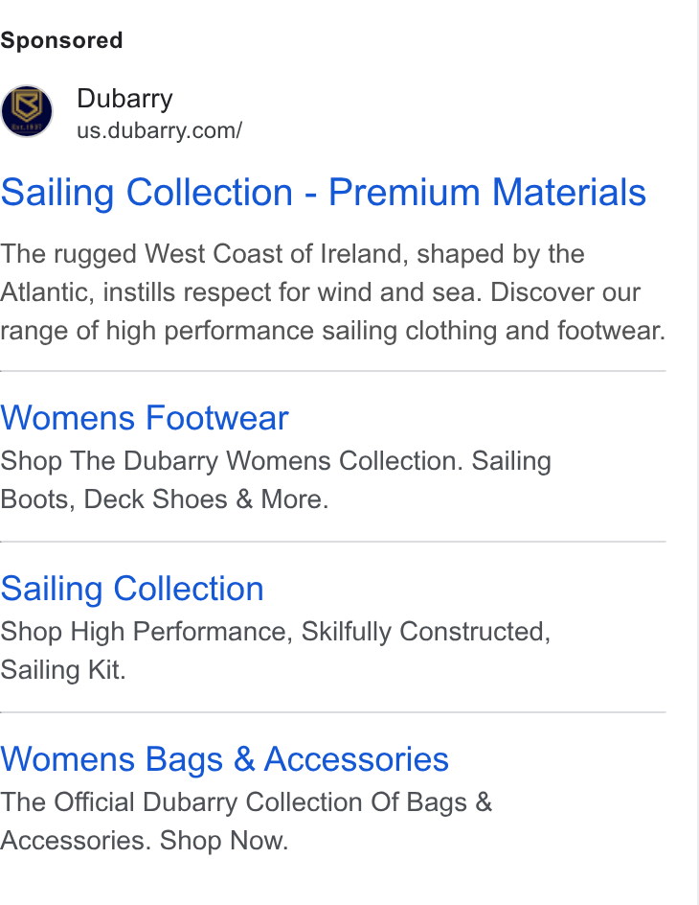
Task: Click the word 'Premium' in the headline
Action: (x=404, y=192)
